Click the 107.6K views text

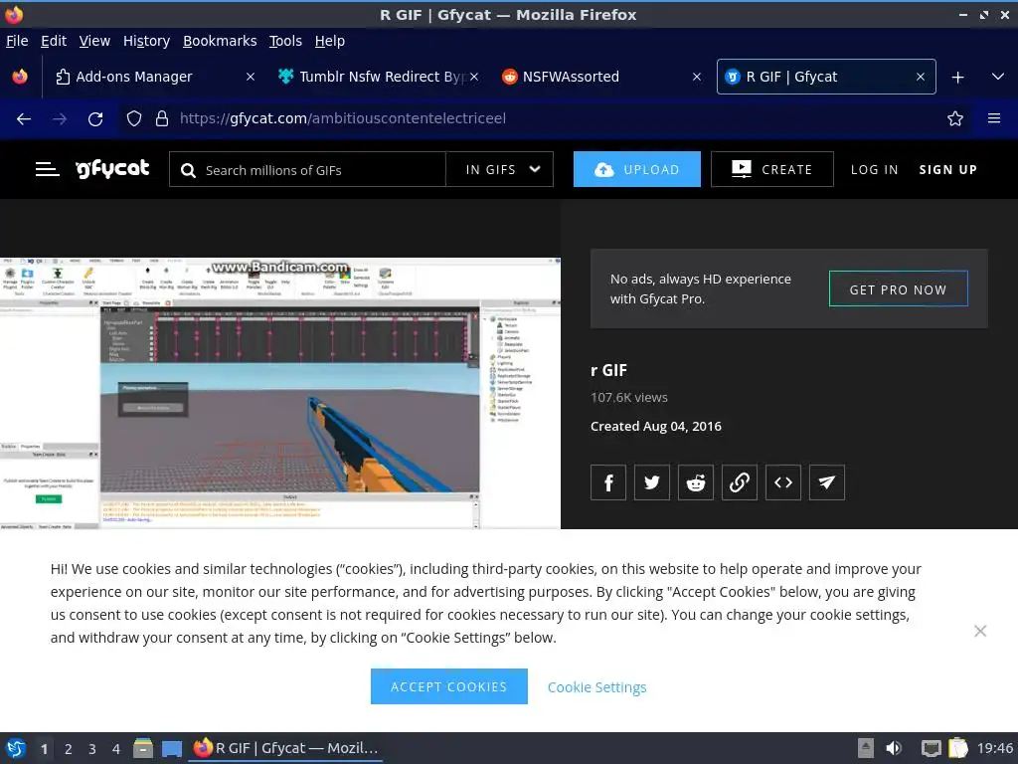629,398
